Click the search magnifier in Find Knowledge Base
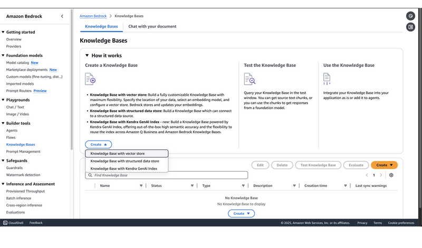This screenshot has width=422, height=248. 90,175
